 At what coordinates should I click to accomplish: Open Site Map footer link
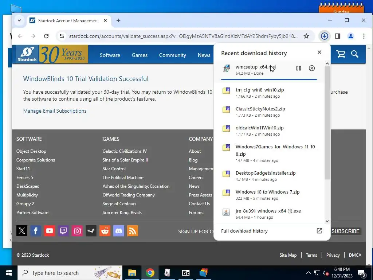(x=288, y=255)
